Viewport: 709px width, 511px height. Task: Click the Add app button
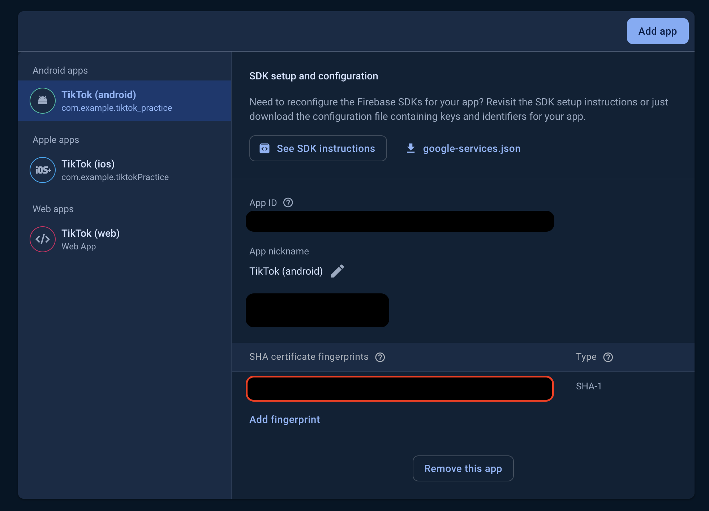657,31
